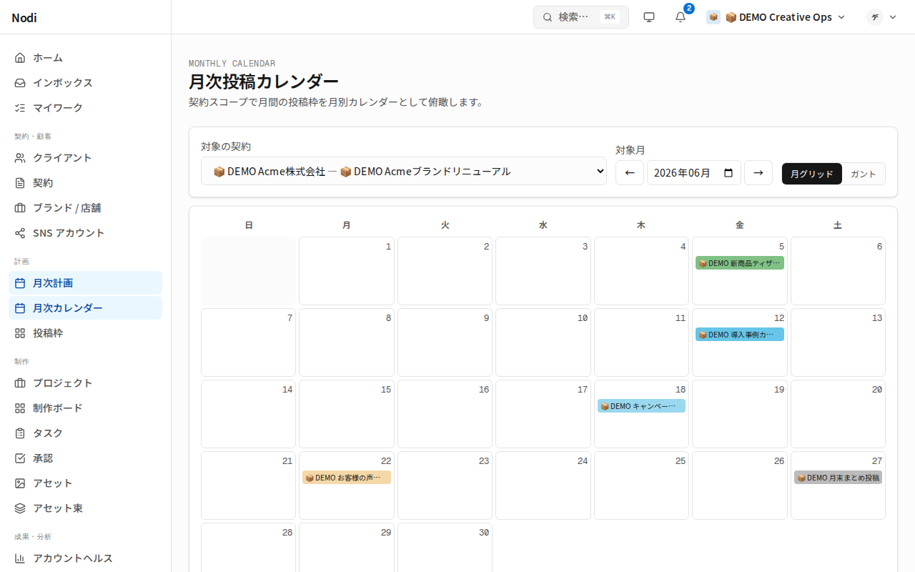Image resolution: width=915 pixels, height=572 pixels.
Task: Click the monitor display icon in header
Action: (x=649, y=17)
